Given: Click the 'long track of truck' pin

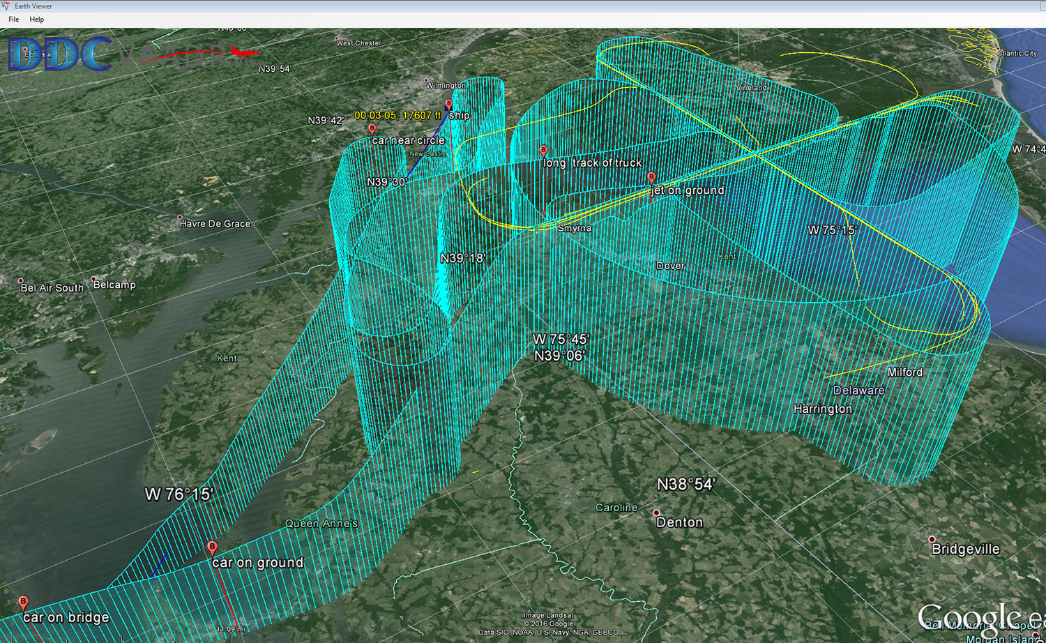Looking at the screenshot, I should [543, 151].
